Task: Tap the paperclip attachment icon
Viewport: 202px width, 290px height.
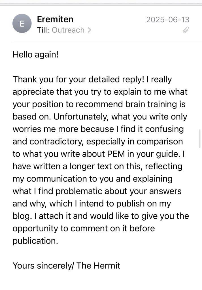Action: (x=186, y=30)
